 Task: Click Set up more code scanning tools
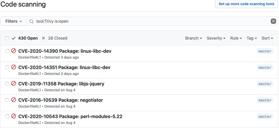[247, 4]
